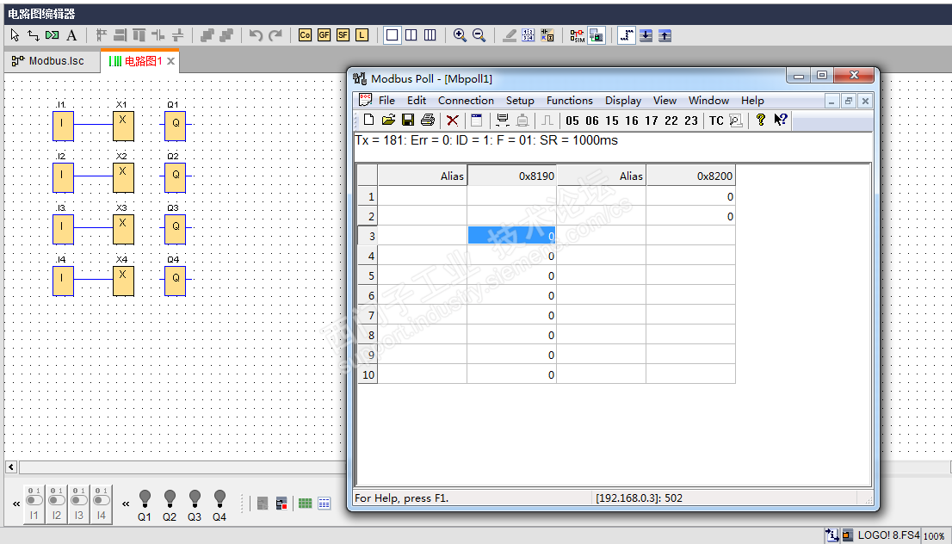
Task: Click the green grid table icon
Action: (x=305, y=504)
